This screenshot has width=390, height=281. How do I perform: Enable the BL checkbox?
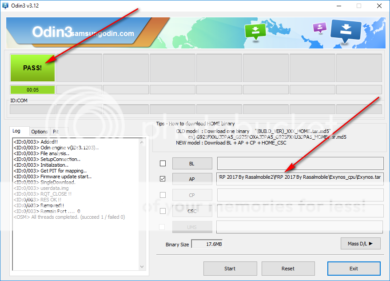pos(163,163)
